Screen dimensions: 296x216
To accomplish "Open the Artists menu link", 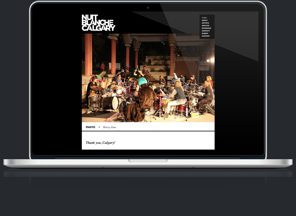I will [205, 23].
